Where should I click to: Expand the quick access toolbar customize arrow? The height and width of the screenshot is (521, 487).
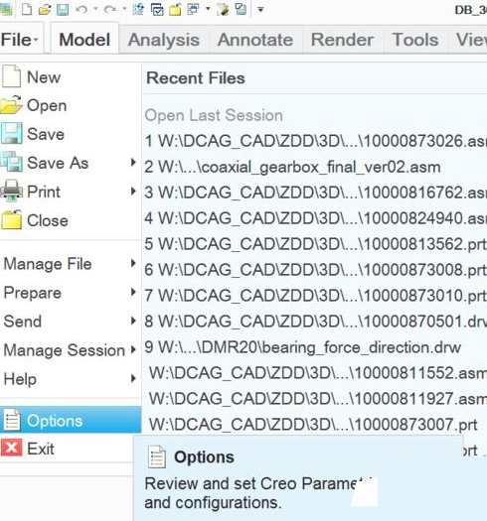[260, 10]
